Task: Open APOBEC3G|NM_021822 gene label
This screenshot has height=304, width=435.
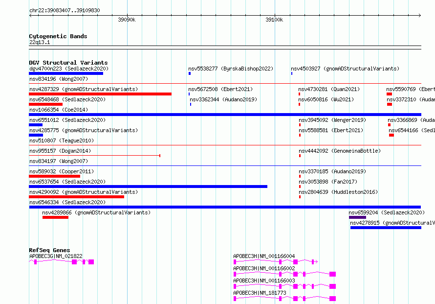Action: coord(56,256)
